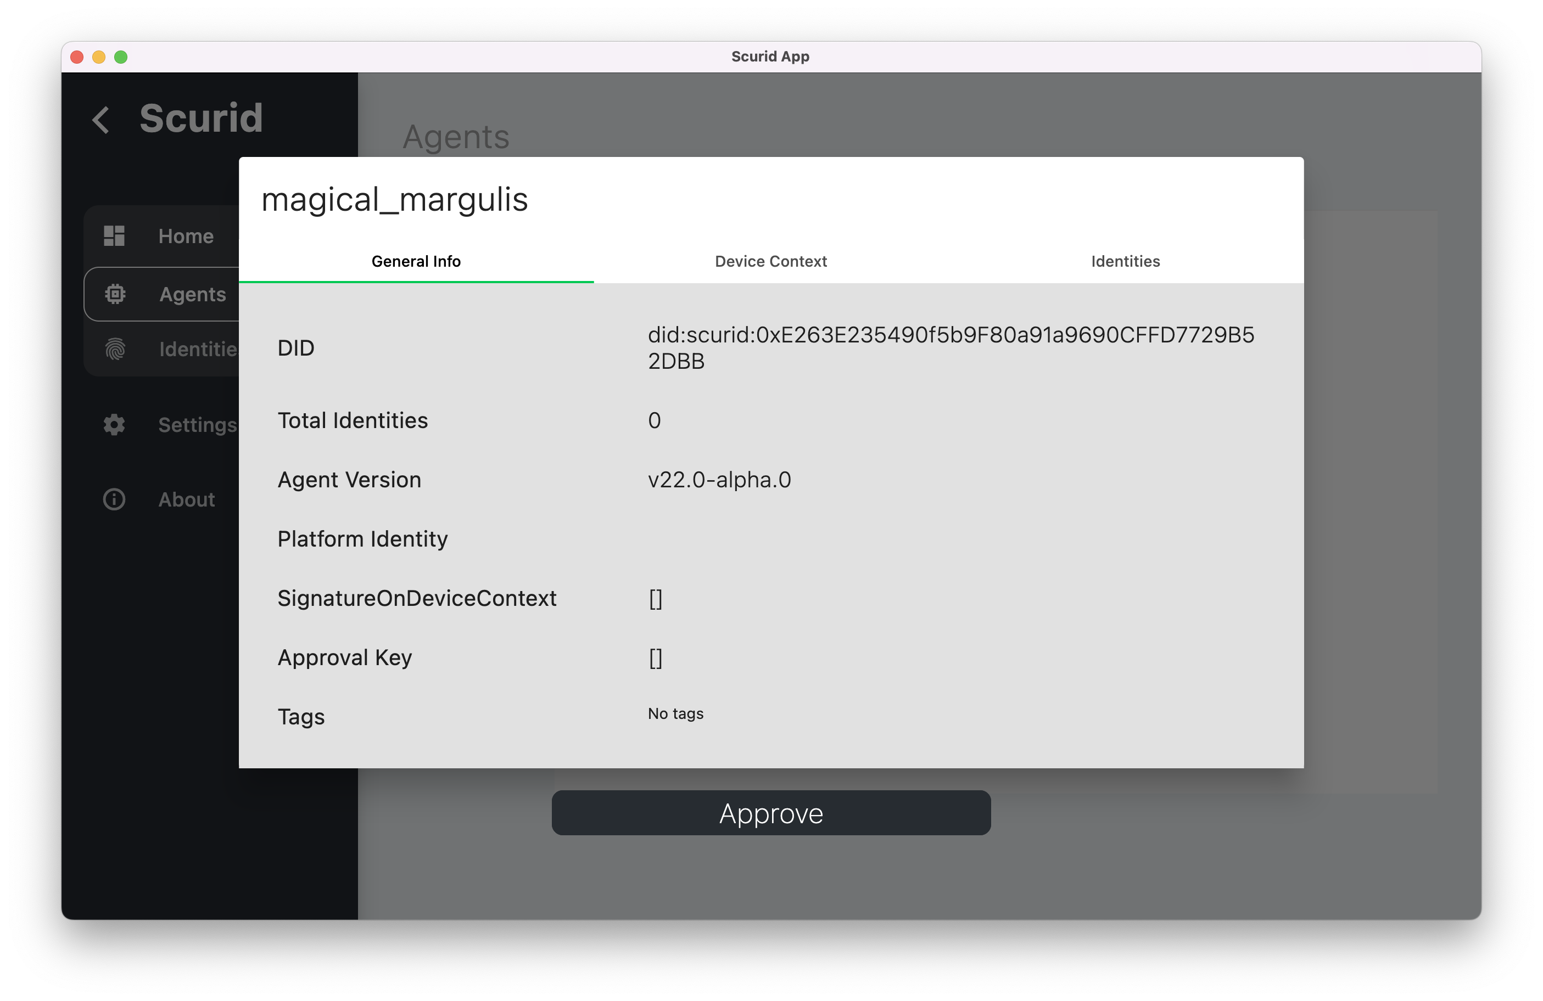Switch to the General Info tab
Image resolution: width=1543 pixels, height=1001 pixels.
click(x=416, y=262)
